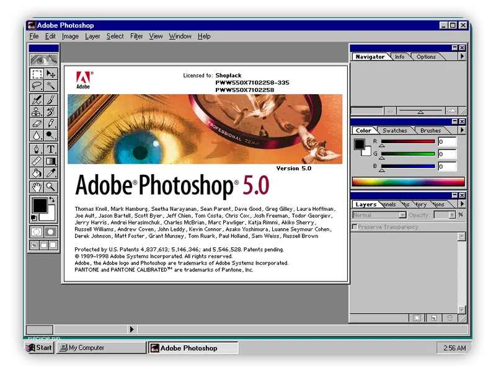Click Navigator zoom in button

click(451, 111)
